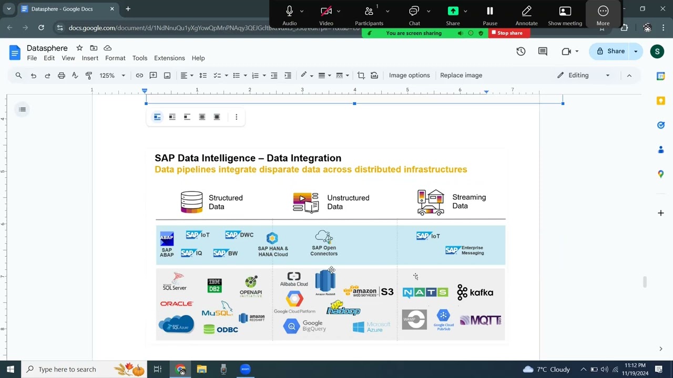Open Insert menu
This screenshot has width=673, height=378.
[90, 58]
